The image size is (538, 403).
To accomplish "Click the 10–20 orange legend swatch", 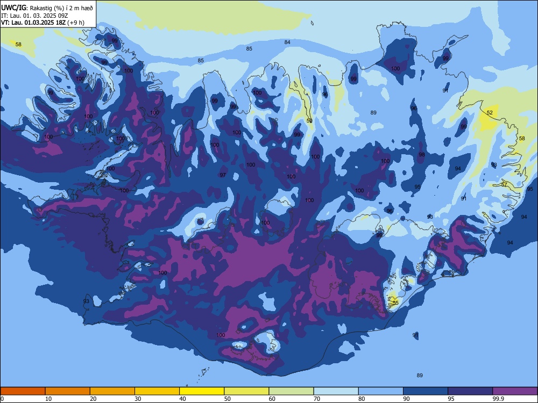I will pos(68,391).
